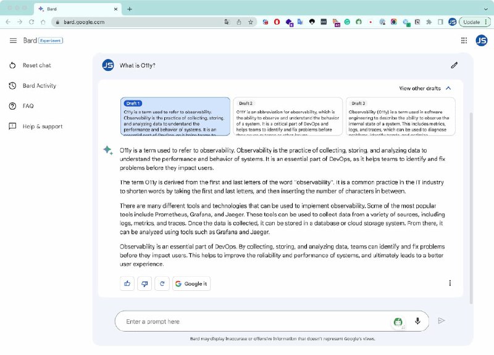Click the thumbs down icon
This screenshot has width=494, height=355.
click(145, 284)
